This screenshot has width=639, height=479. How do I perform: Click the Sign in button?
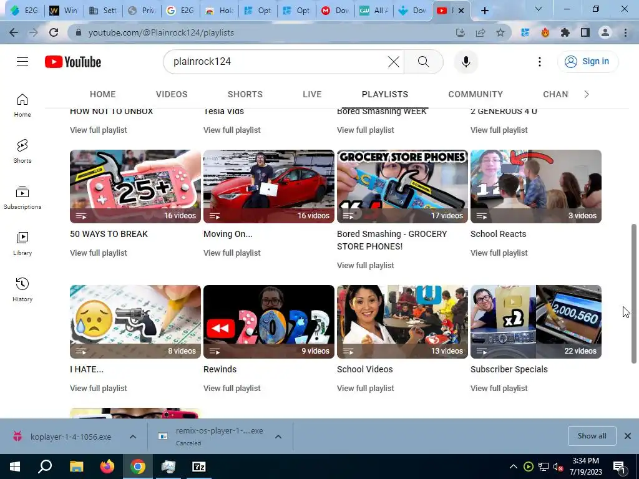point(587,62)
